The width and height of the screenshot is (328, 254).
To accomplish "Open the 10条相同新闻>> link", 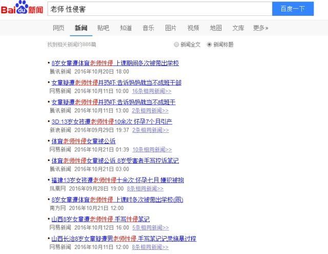I will (152, 150).
